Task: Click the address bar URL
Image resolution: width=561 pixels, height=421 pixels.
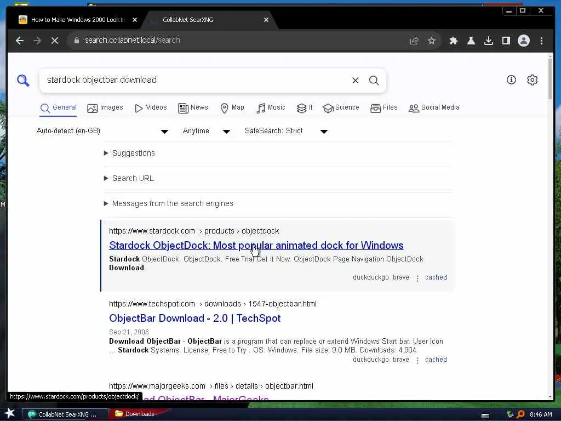Action: [133, 41]
